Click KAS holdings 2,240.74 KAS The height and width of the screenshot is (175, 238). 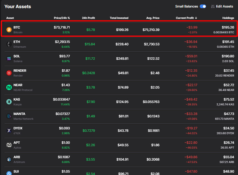[225, 104]
